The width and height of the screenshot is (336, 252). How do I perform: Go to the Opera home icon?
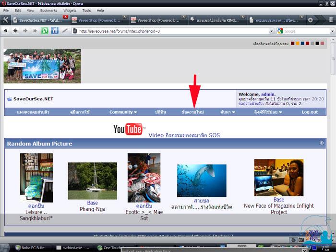click(55, 31)
